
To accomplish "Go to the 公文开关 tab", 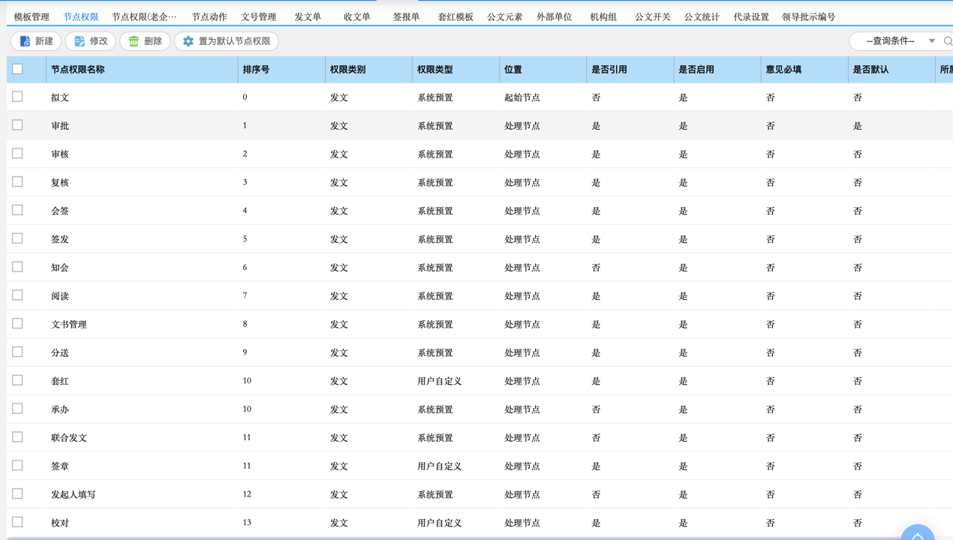I will coord(652,16).
